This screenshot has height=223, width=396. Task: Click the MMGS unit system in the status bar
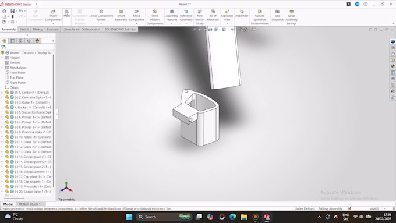click(374, 209)
